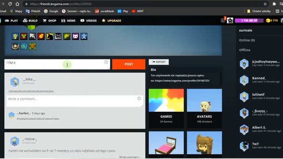
Task: Click the browser reload icon
Action: (x=10, y=4)
